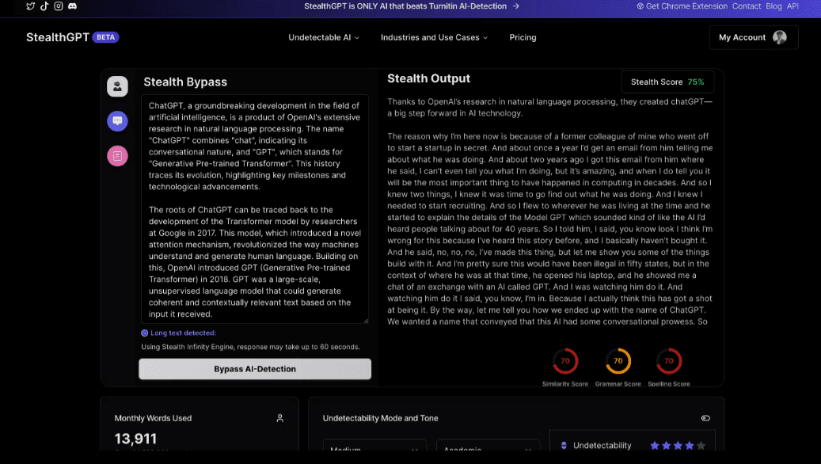Select the Stealth Bypass spy sidebar icon

(x=117, y=86)
